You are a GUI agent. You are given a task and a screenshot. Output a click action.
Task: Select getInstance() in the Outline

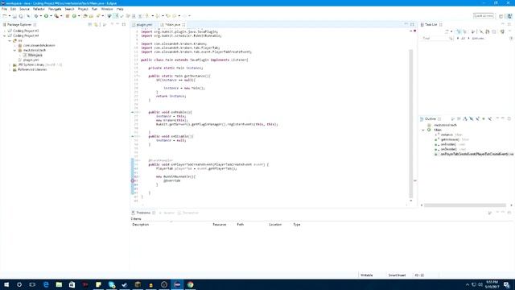coord(450,139)
